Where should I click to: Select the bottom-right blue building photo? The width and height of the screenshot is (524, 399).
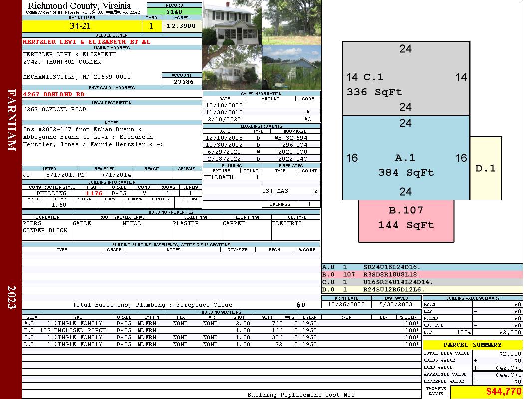click(x=291, y=68)
